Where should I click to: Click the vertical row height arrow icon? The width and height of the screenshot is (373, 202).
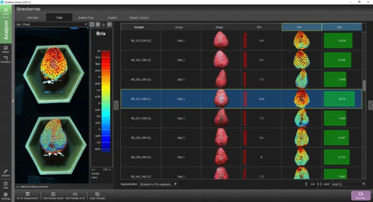(306, 184)
